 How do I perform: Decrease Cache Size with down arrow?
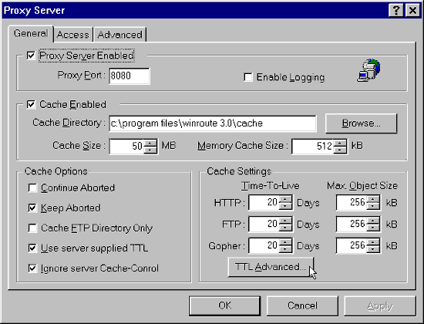pos(150,150)
